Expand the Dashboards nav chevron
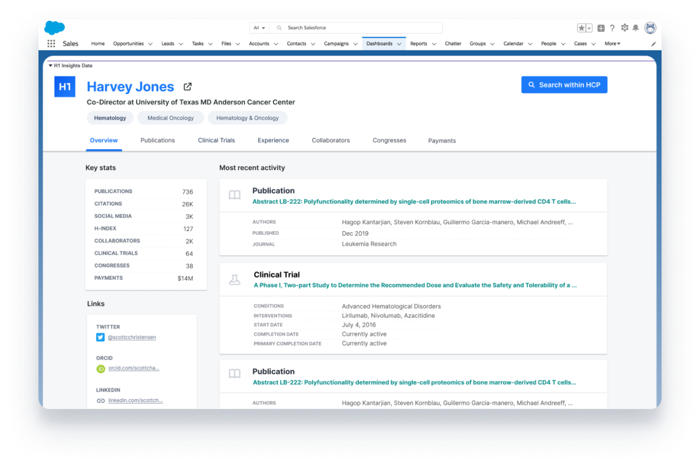Viewport: 699px width, 466px height. tap(399, 44)
